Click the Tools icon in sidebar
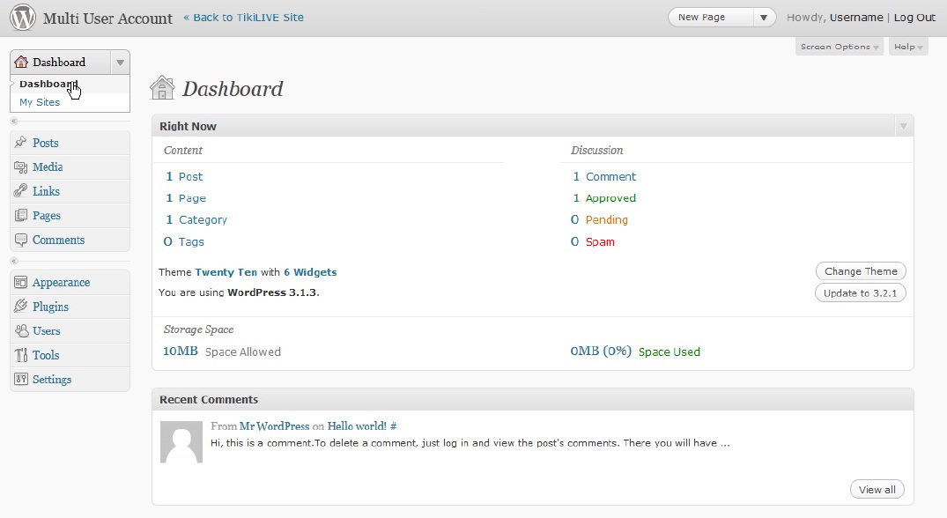This screenshot has width=947, height=518. click(21, 355)
